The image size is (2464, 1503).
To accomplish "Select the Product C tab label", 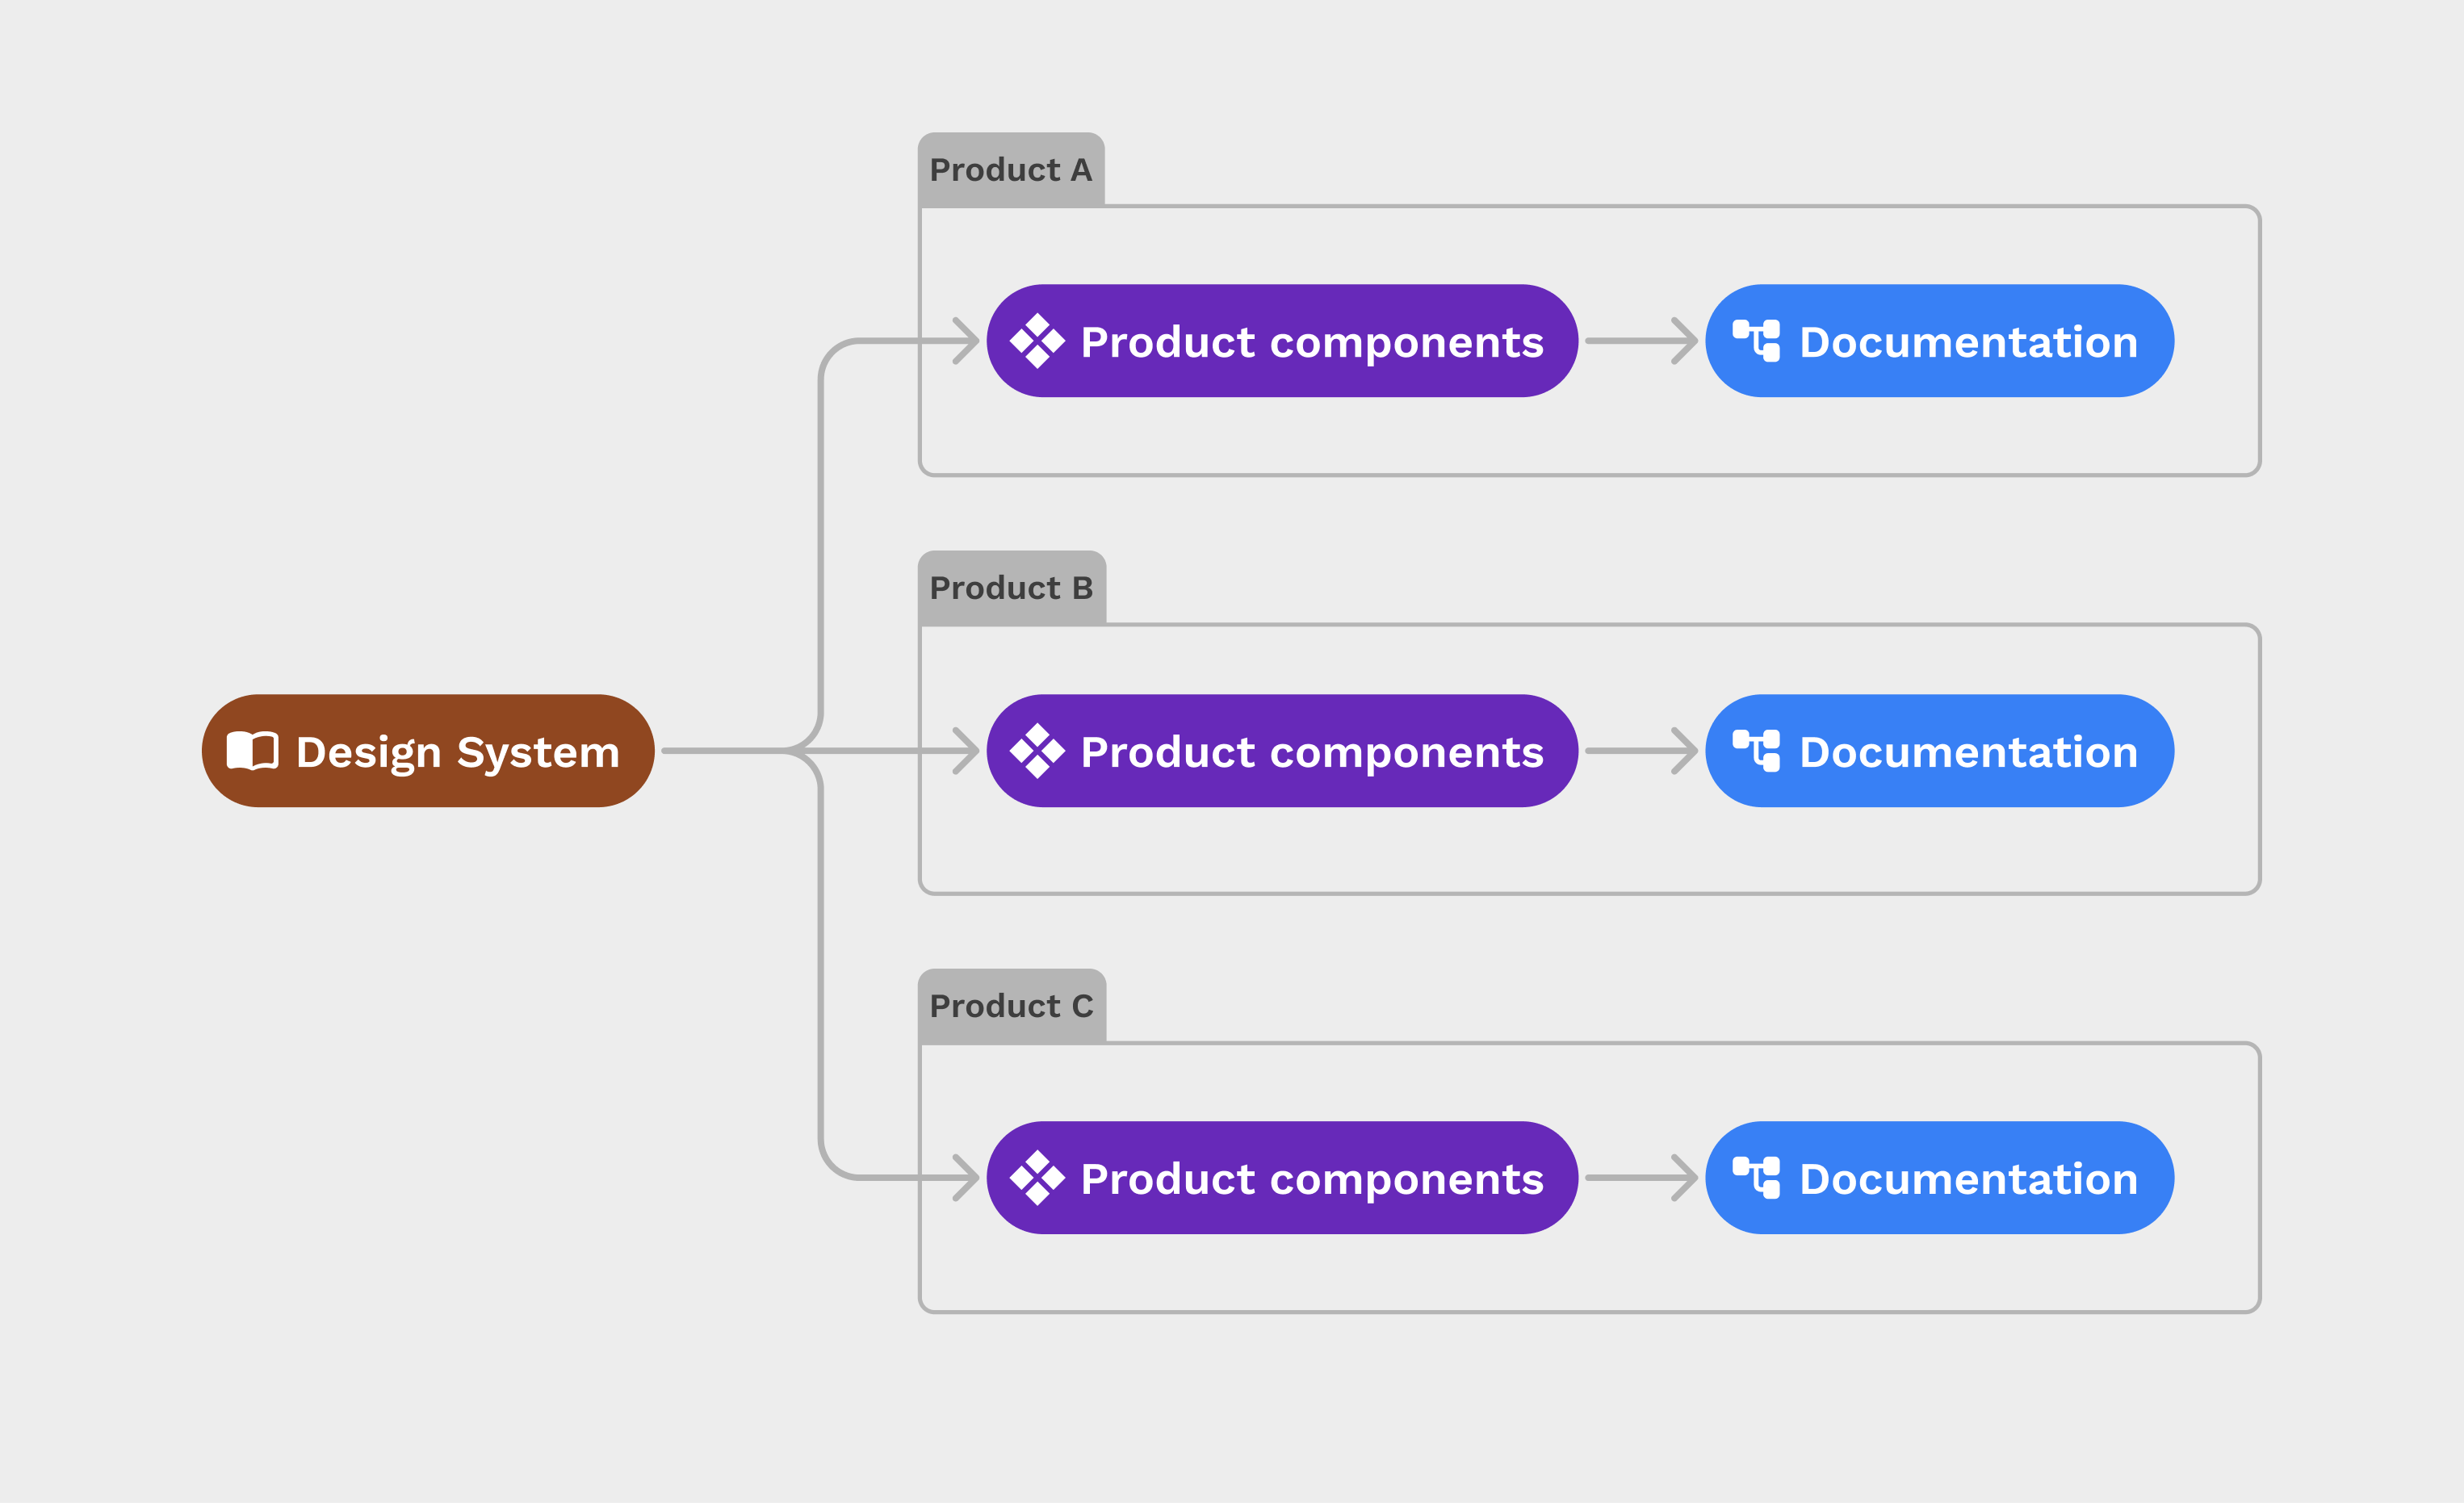I will point(1011,1006).
